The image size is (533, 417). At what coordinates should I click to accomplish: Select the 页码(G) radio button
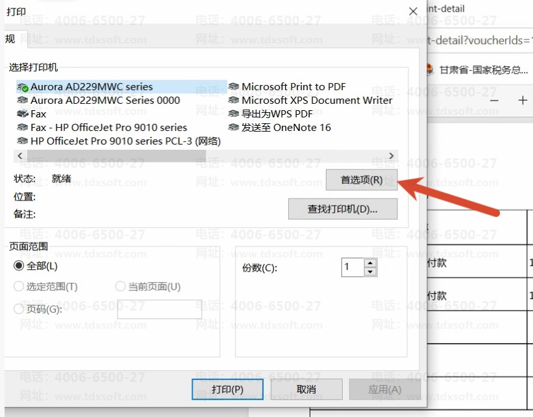19,309
